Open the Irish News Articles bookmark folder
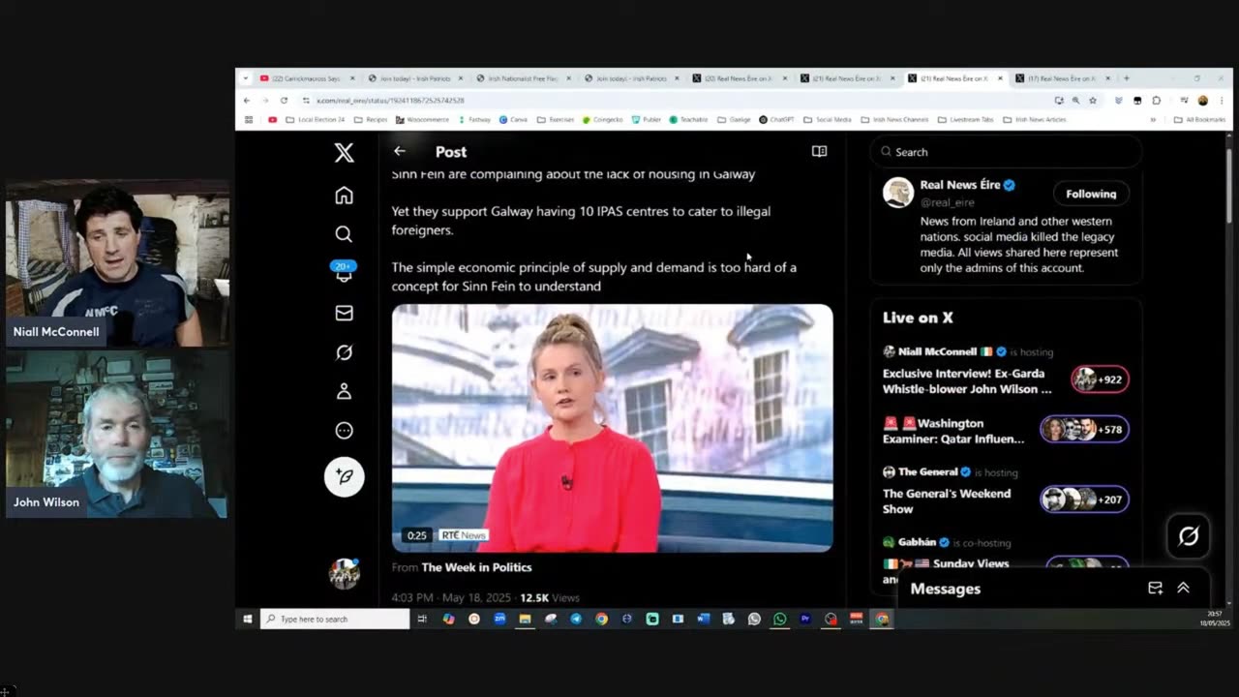Screen dimensions: 1239x697 point(1034,120)
